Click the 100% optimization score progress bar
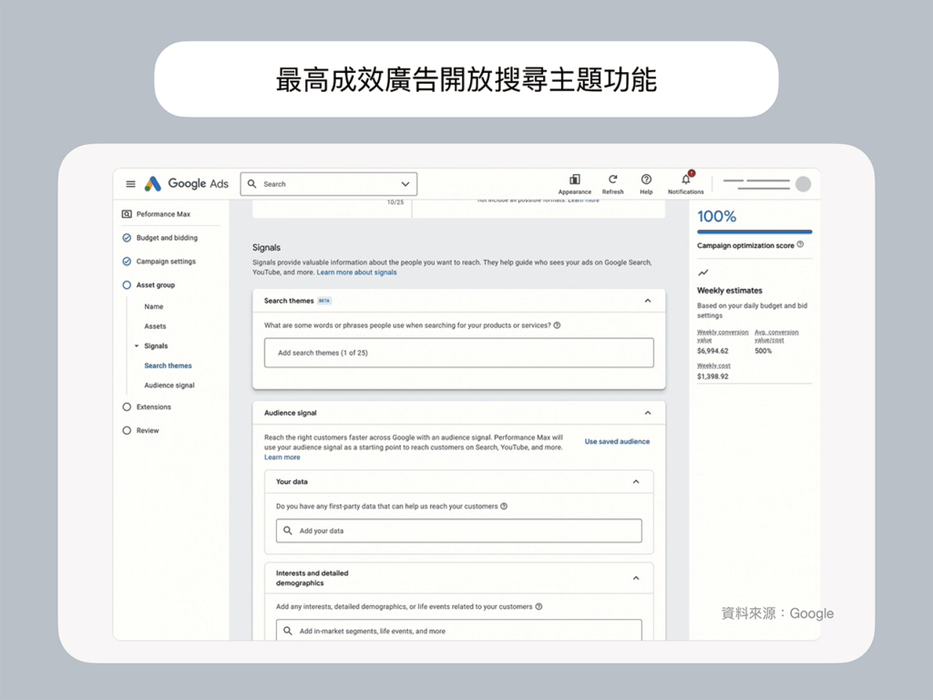This screenshot has height=700, width=933. 754,232
